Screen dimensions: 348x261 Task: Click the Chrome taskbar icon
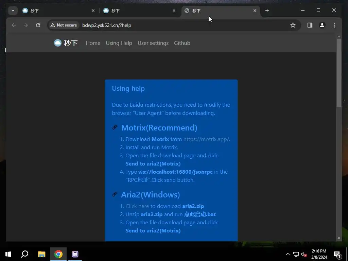click(58, 254)
